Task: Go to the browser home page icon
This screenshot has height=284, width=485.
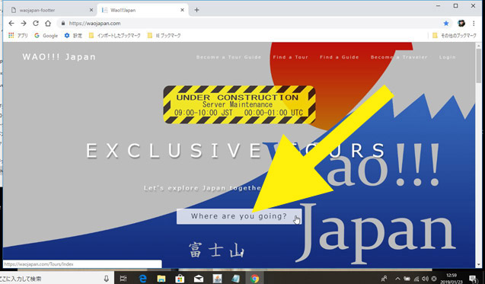Action: [x=48, y=23]
